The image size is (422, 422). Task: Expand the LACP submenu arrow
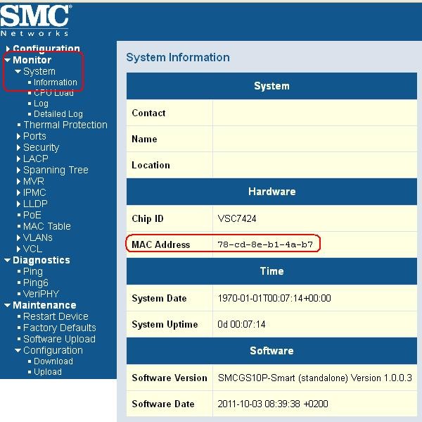[x=18, y=159]
